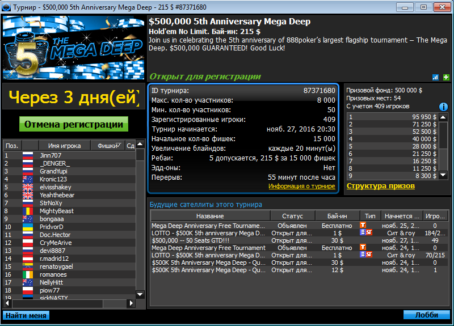The width and height of the screenshot is (454, 326).
Task: Click the flag icon next to elvisshakey
Action: click(x=28, y=187)
